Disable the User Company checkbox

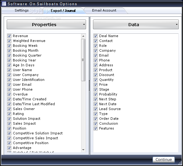pyautogui.click(x=9, y=75)
